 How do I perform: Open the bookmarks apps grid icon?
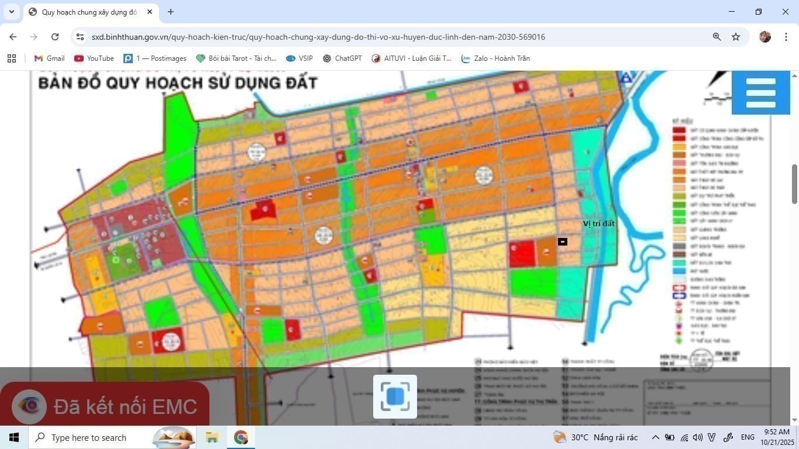[x=12, y=58]
